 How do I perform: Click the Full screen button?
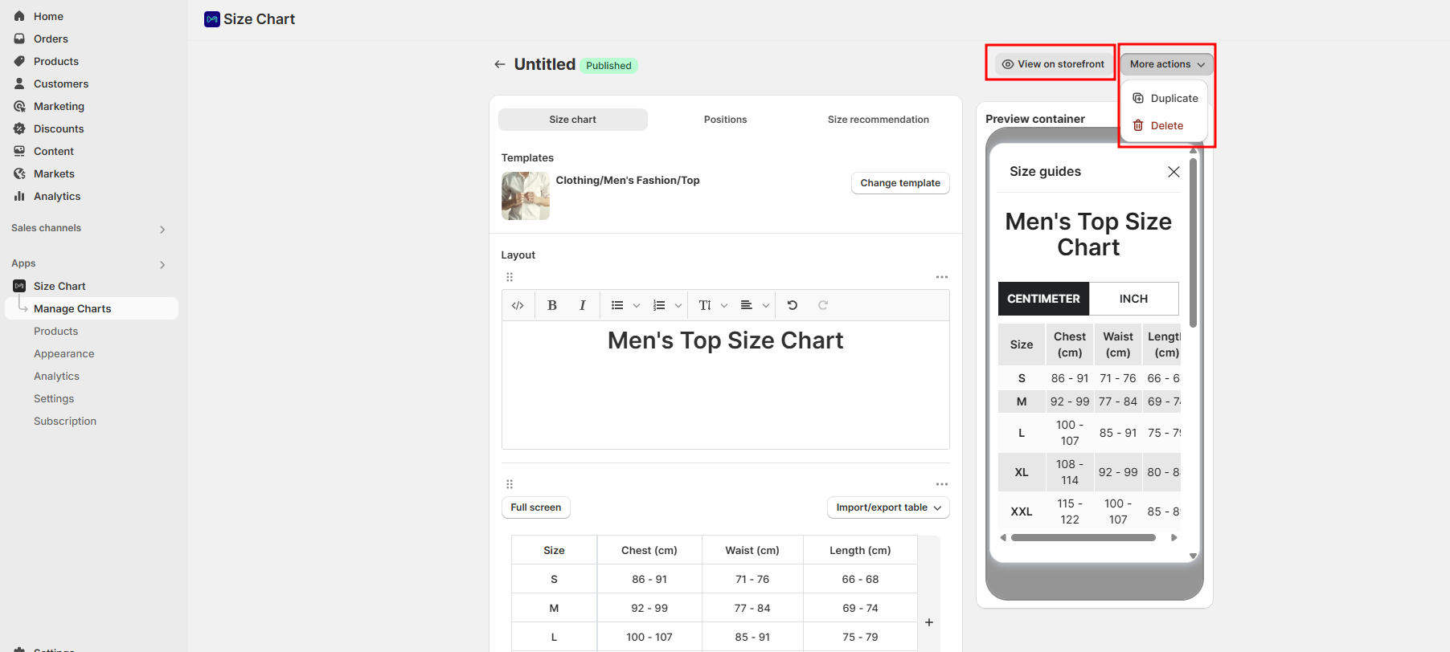pyautogui.click(x=536, y=507)
